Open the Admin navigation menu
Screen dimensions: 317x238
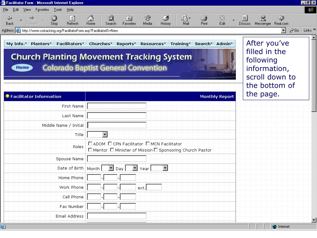point(224,44)
